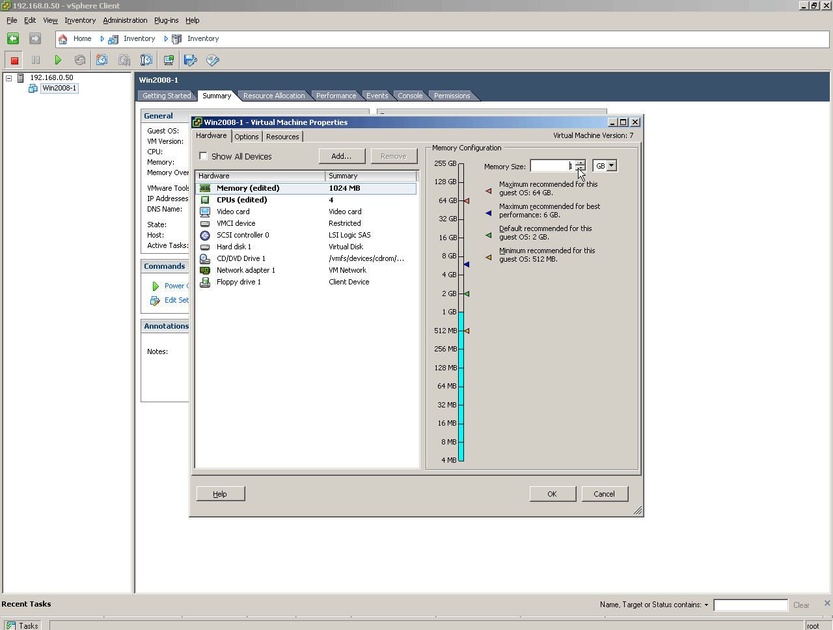Click the floppy connect toolbar icon
The width and height of the screenshot is (833, 630).
click(x=191, y=60)
